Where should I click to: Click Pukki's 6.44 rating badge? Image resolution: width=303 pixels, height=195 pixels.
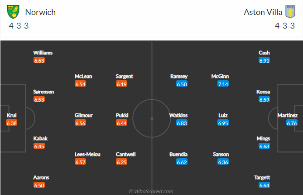point(121,123)
